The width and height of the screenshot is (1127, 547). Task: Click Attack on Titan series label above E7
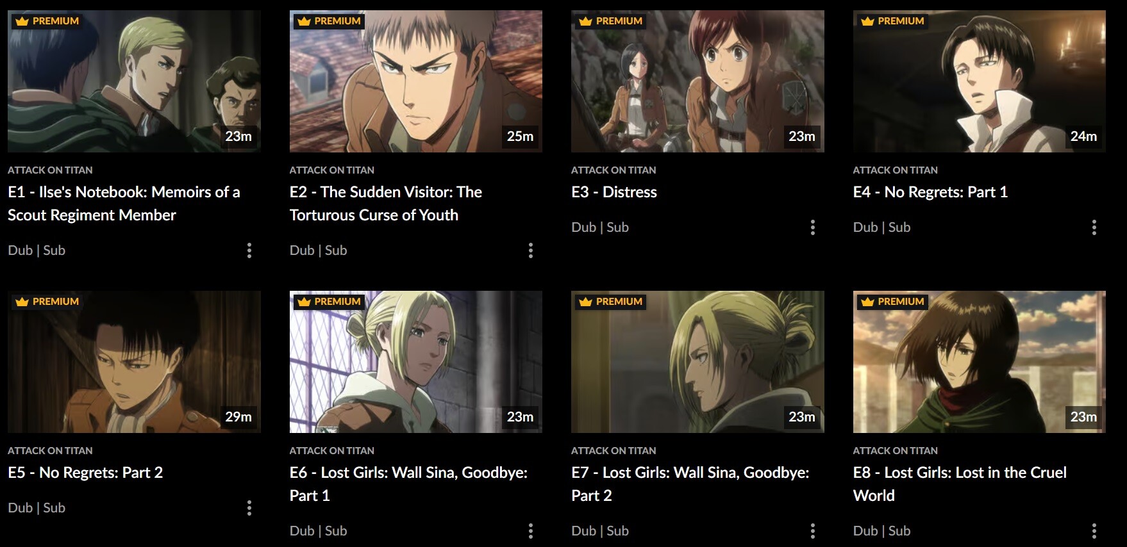pyautogui.click(x=614, y=451)
